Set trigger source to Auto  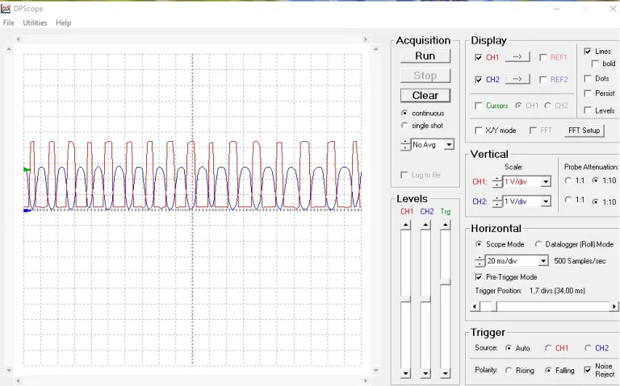509,348
